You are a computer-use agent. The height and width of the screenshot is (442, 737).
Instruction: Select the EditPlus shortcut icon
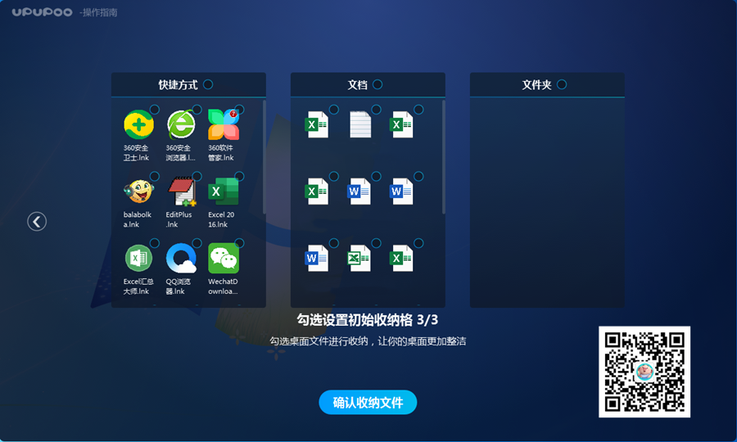point(182,192)
